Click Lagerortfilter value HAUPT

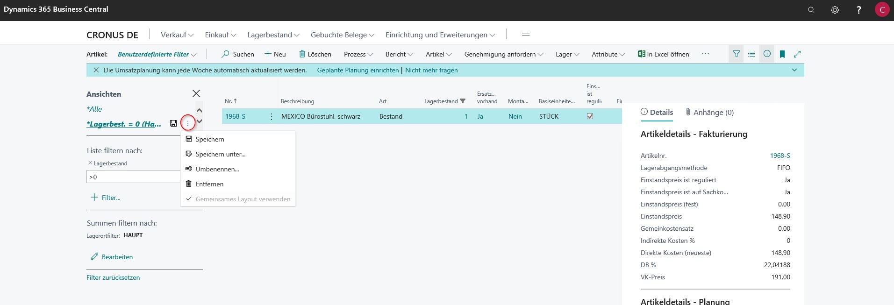click(133, 235)
